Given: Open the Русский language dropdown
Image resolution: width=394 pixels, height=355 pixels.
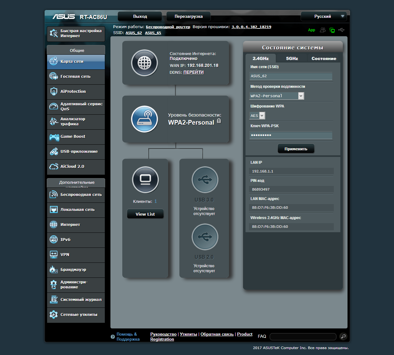Looking at the screenshot, I should point(324,16).
